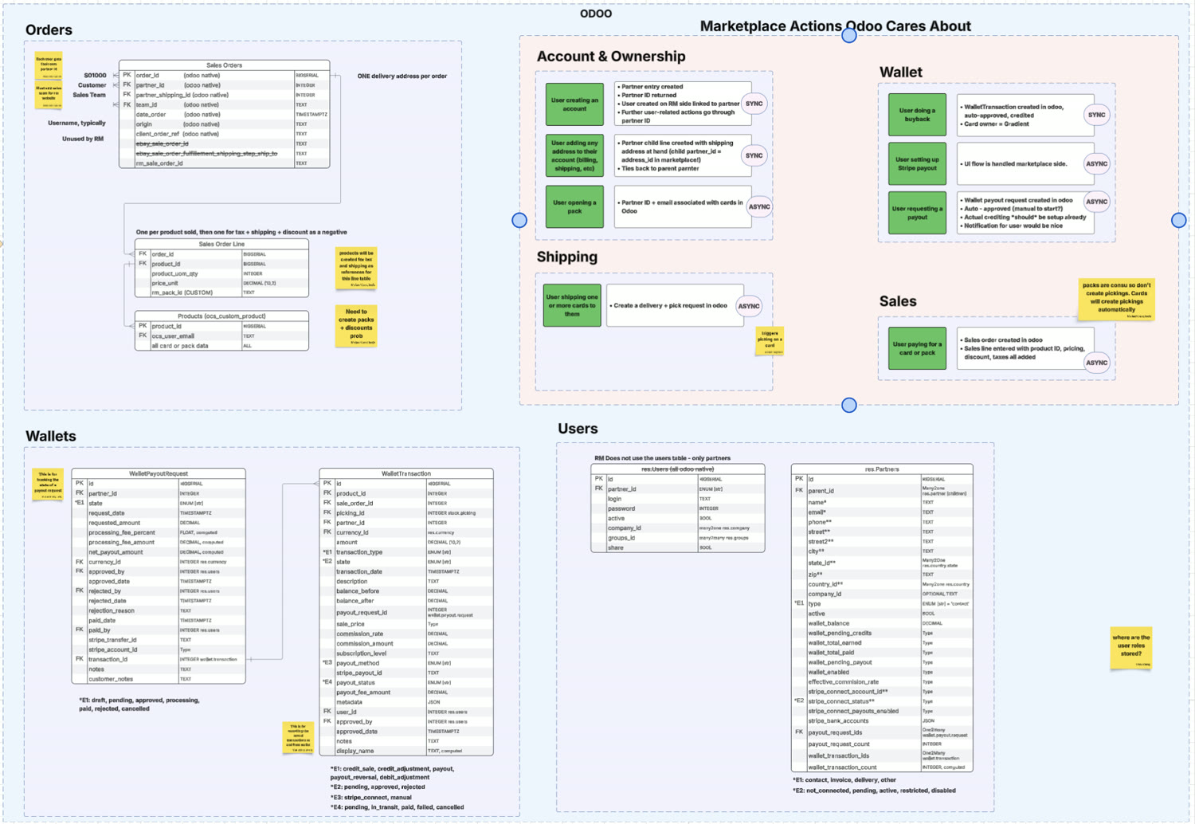The width and height of the screenshot is (1195, 824).
Task: Click ASYNC badge beside 'Partner ID + email' card
Action: [759, 207]
